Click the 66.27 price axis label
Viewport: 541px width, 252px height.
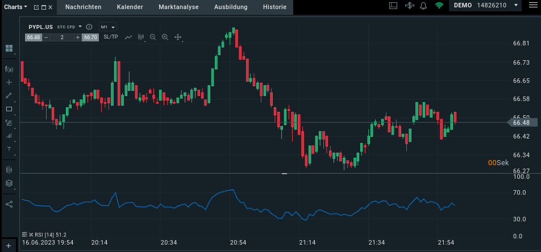pos(521,171)
